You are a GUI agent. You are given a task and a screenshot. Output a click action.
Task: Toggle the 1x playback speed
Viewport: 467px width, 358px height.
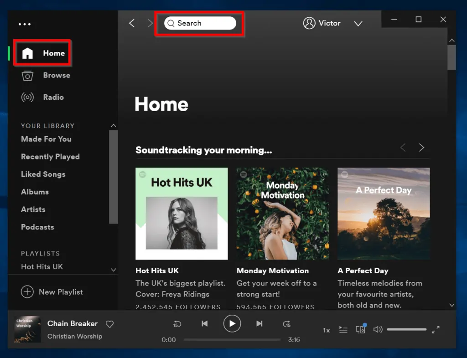(326, 330)
